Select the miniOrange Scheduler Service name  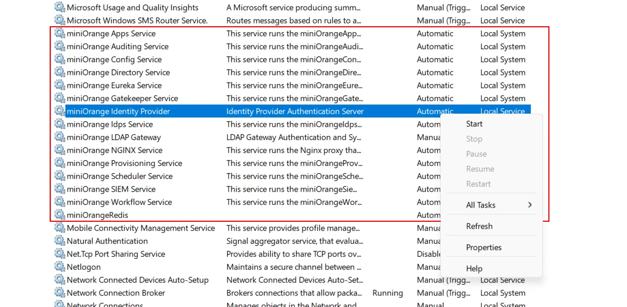[120, 176]
